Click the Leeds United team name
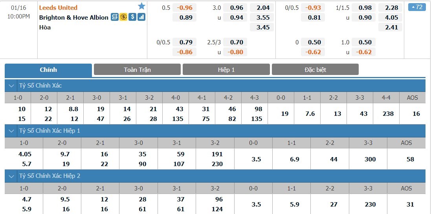This screenshot has width=431, height=214. click(58, 7)
